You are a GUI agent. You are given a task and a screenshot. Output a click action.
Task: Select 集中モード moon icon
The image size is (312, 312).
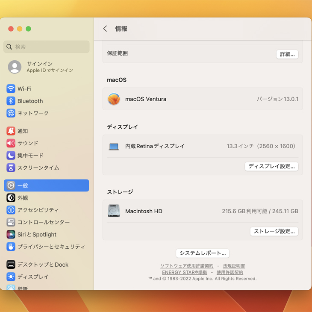click(11, 156)
